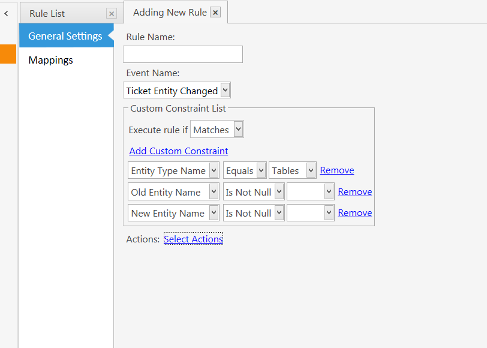Open the Old Entity Name dropdown
Image resolution: width=487 pixels, height=348 pixels.
(x=173, y=192)
